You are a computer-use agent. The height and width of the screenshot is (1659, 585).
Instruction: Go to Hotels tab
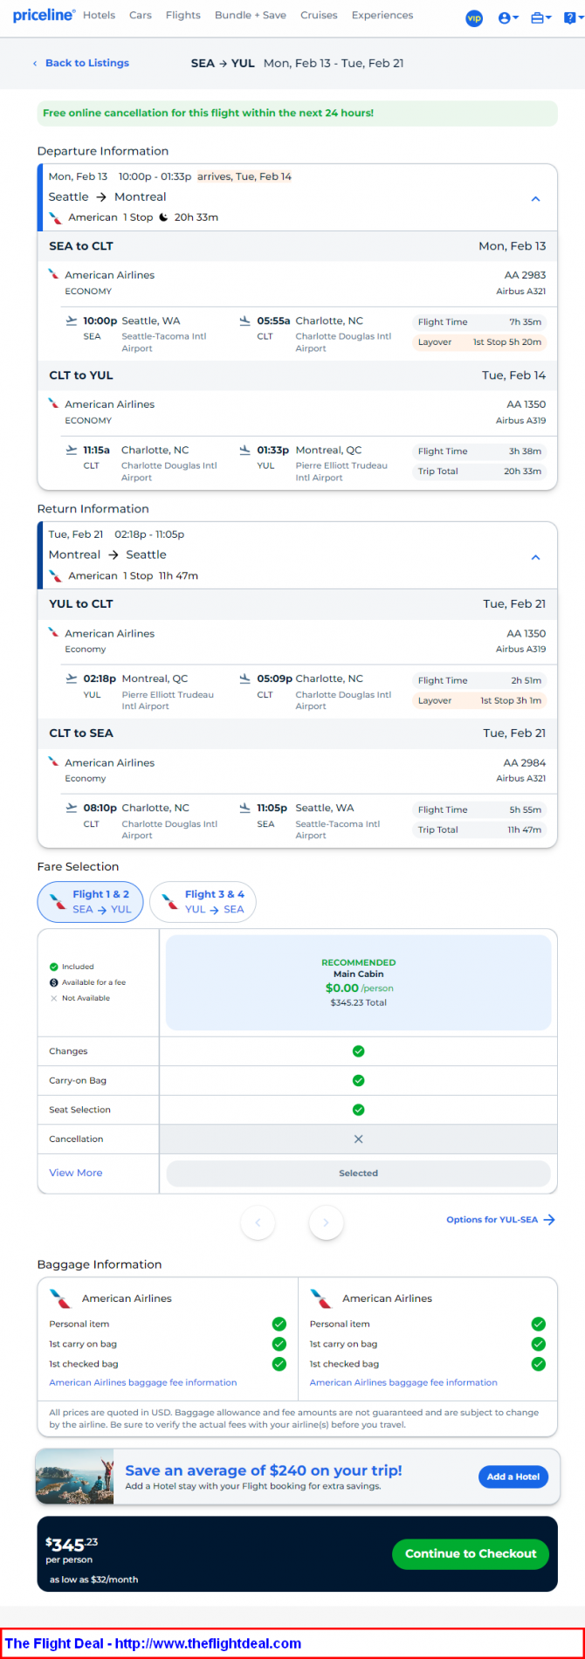(x=99, y=15)
